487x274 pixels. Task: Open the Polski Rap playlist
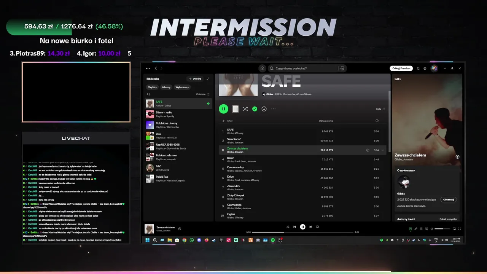(178, 178)
